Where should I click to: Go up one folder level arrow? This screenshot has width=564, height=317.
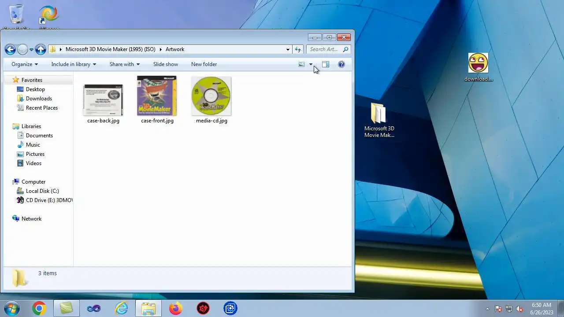coord(41,49)
